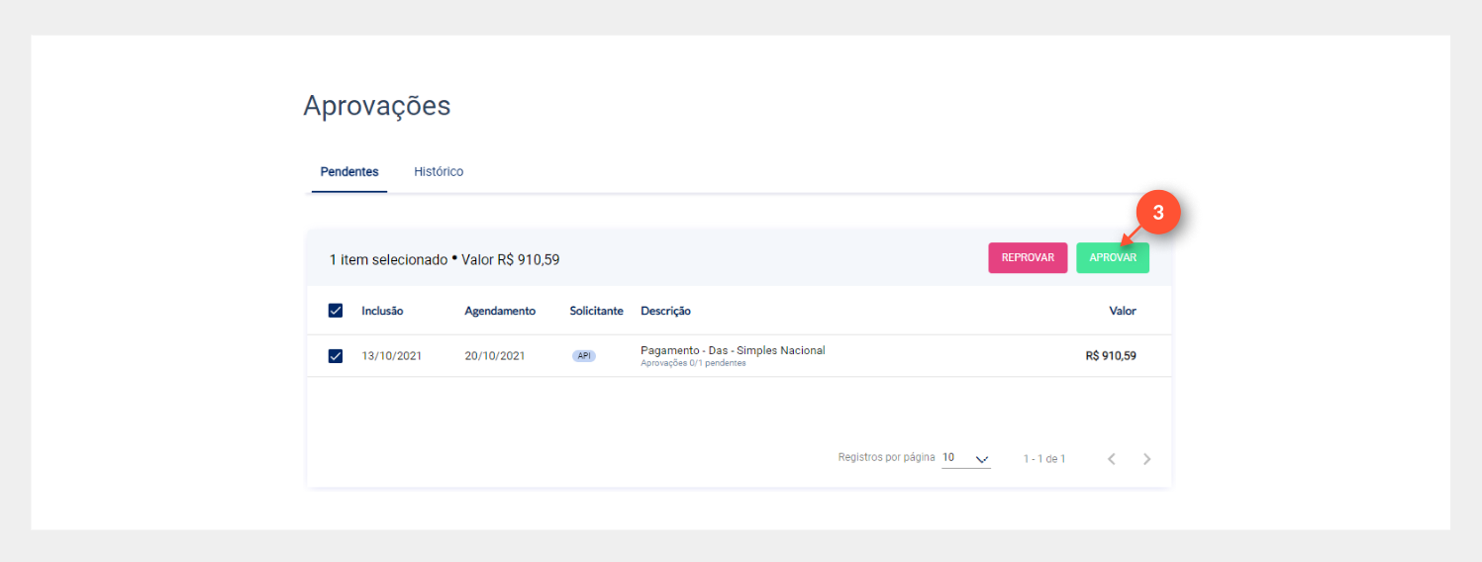Uncheck the select-all header checkbox

coord(336,311)
